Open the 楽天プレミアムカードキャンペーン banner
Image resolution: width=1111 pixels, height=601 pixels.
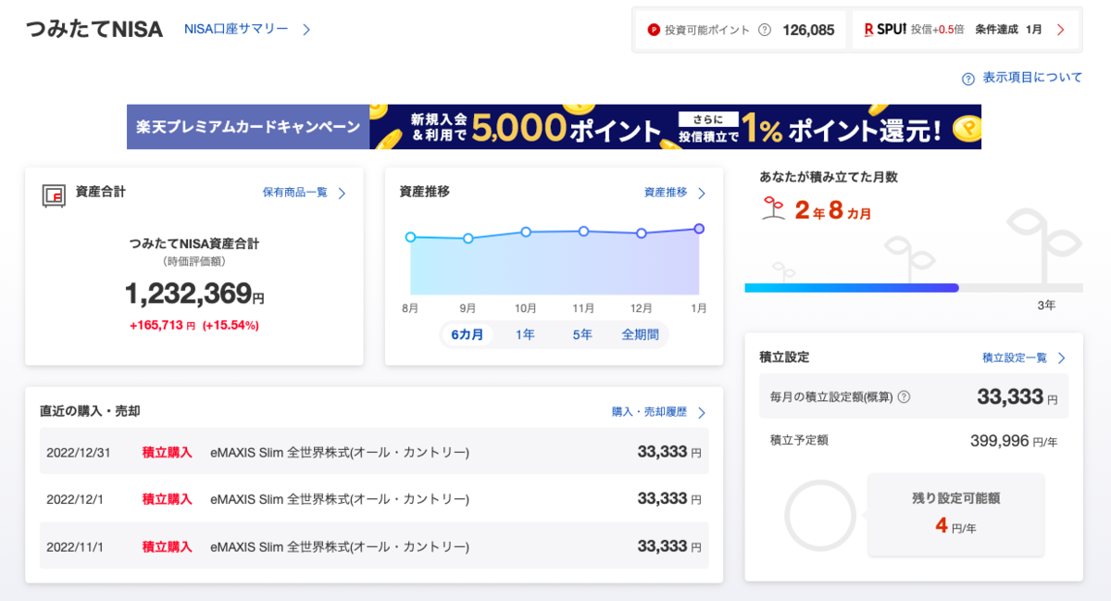click(554, 127)
